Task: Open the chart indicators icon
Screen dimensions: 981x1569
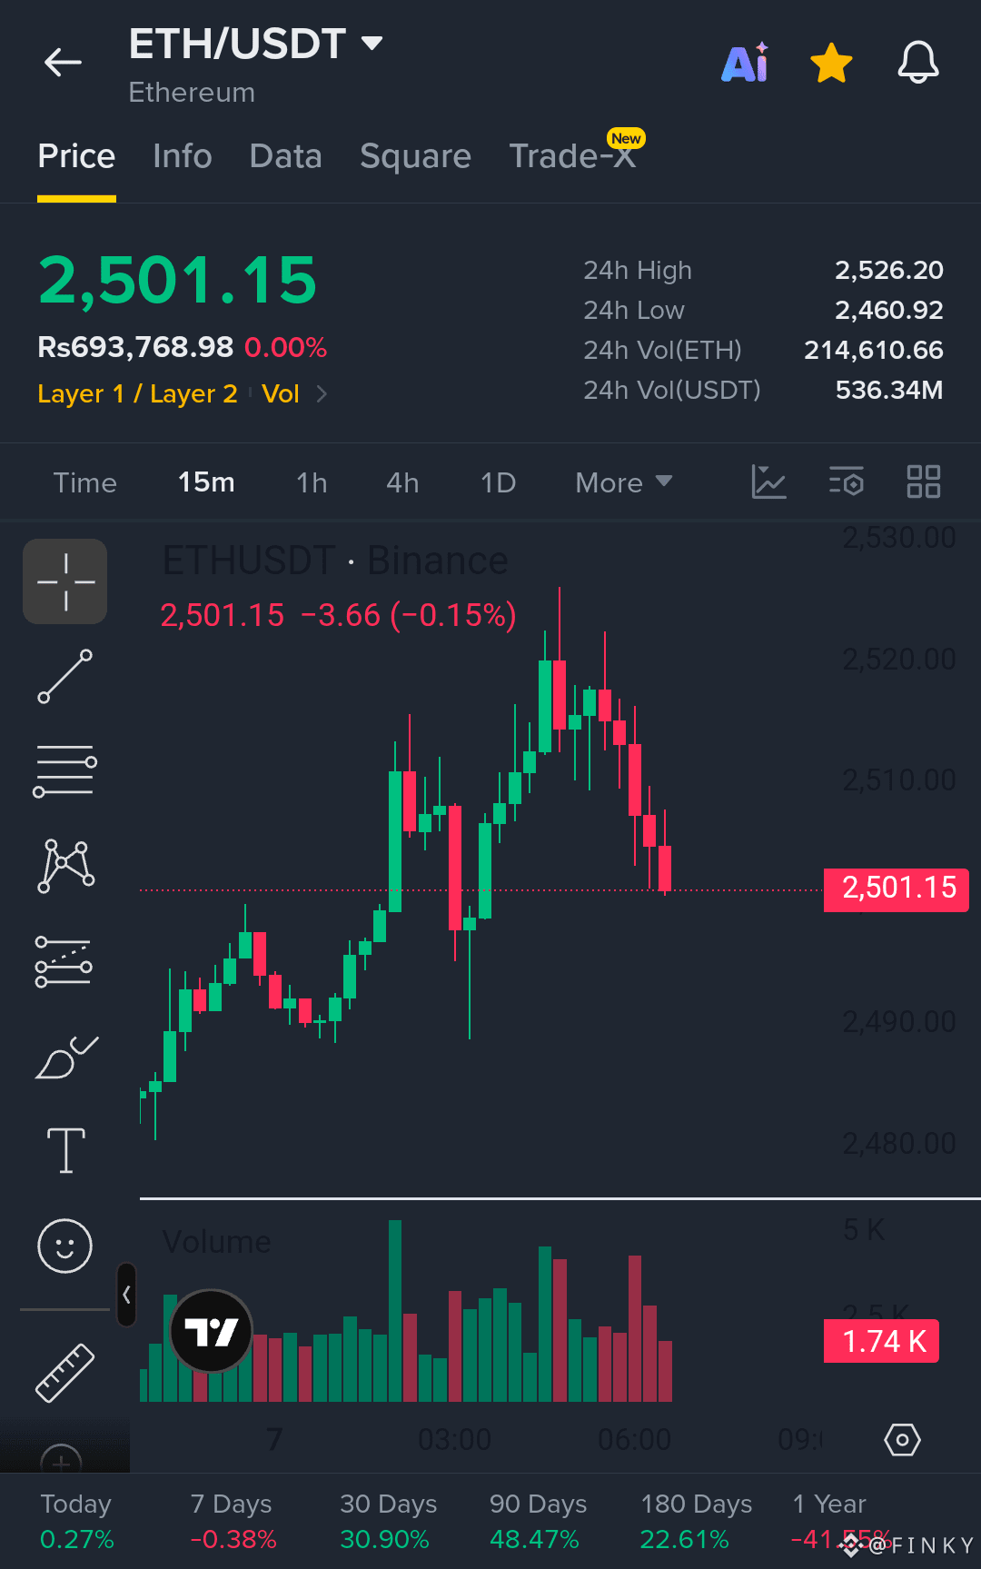Action: [768, 482]
